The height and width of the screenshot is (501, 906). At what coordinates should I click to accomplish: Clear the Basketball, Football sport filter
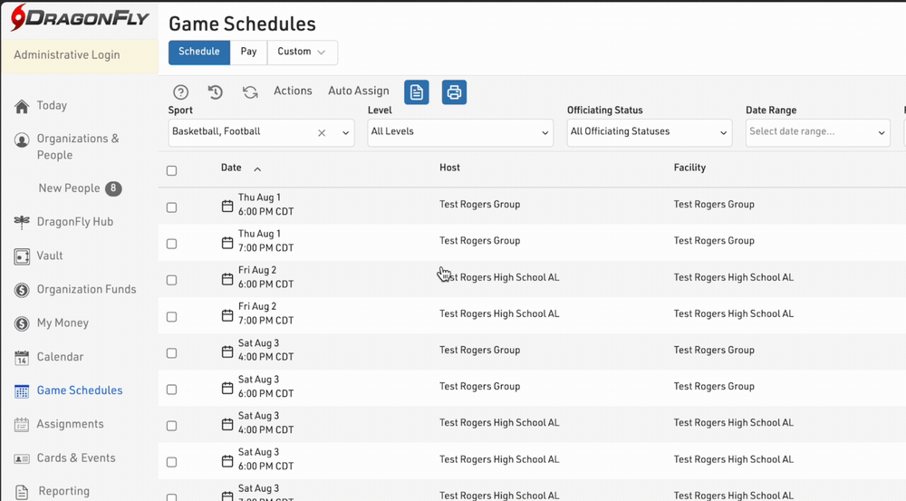322,133
